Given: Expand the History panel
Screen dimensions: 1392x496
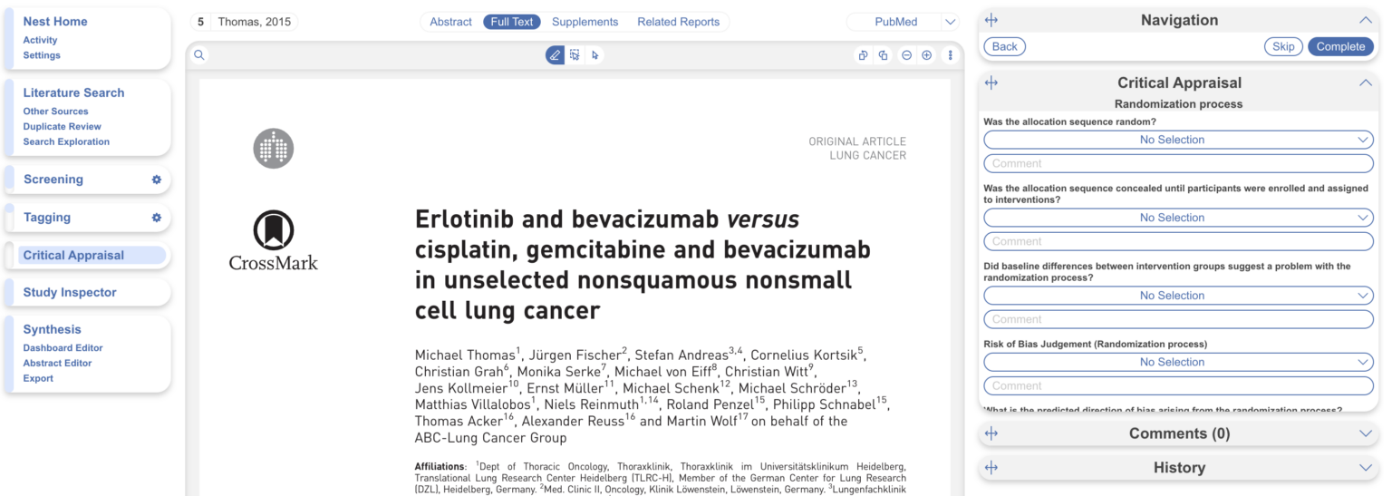Looking at the screenshot, I should 1178,468.
